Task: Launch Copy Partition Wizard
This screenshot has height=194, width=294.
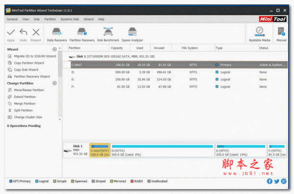Action: (25, 63)
